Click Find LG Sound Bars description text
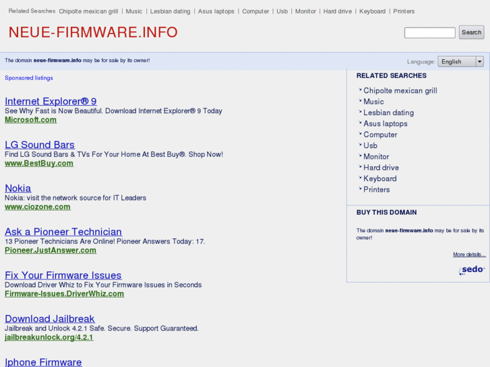This screenshot has width=490, height=367. coord(114,155)
